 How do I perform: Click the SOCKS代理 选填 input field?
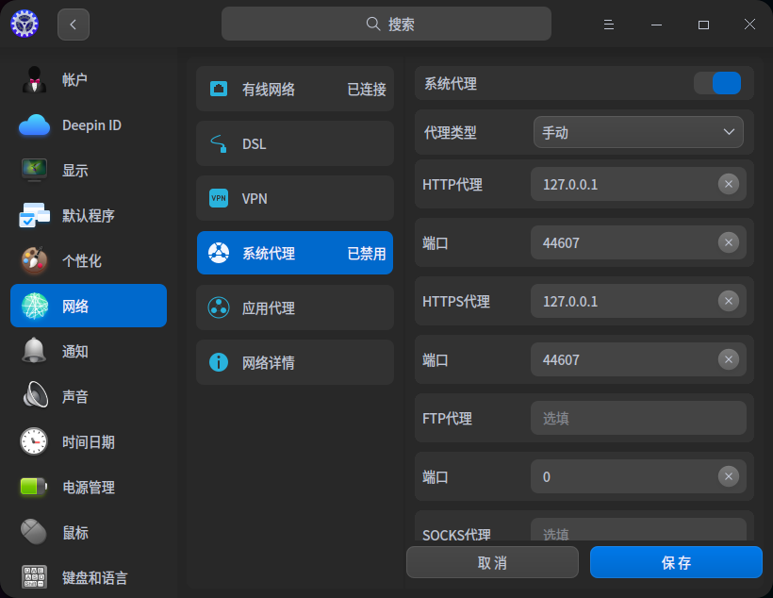[638, 530]
